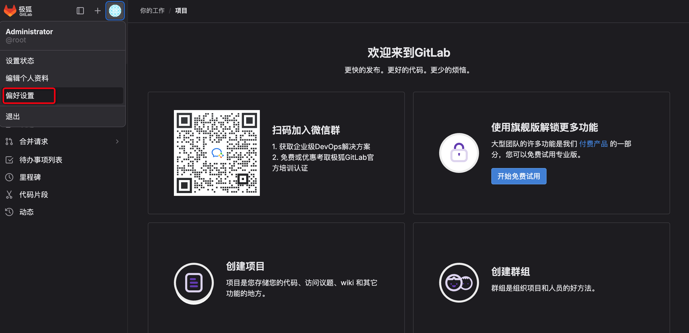Screen dimensions: 689x333
Task: Click the milestones clock icon
Action: 9,177
